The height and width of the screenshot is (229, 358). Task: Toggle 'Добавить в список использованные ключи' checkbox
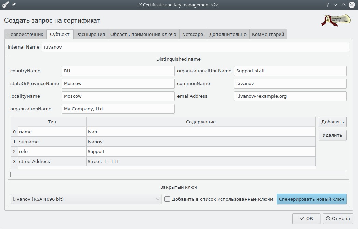point(167,199)
